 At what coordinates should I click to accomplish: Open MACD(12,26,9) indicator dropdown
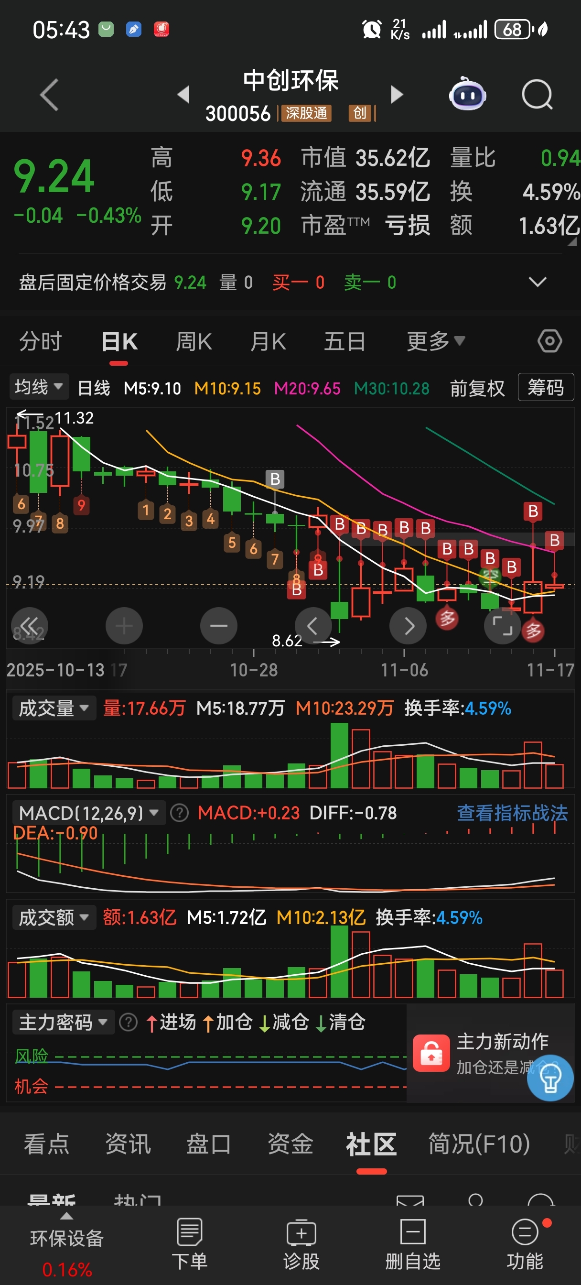tap(88, 813)
